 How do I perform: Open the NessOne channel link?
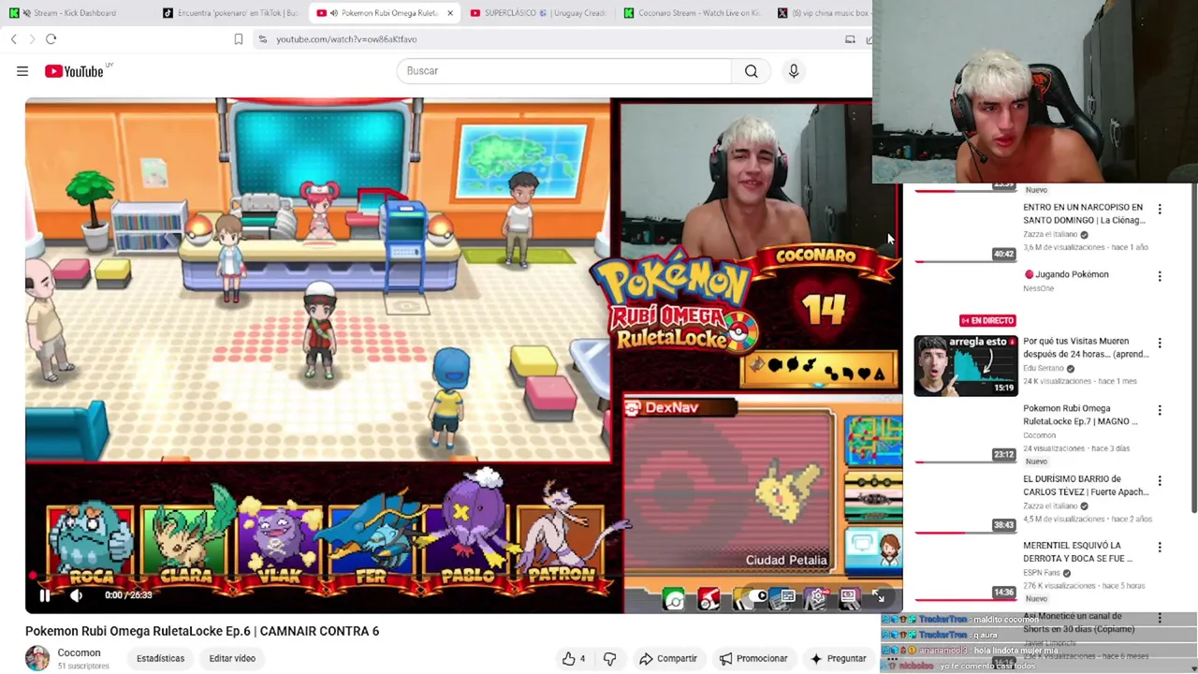pos(1038,288)
